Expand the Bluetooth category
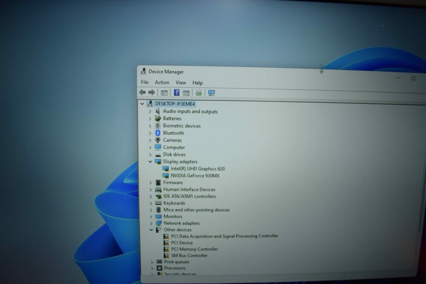 tap(150, 133)
